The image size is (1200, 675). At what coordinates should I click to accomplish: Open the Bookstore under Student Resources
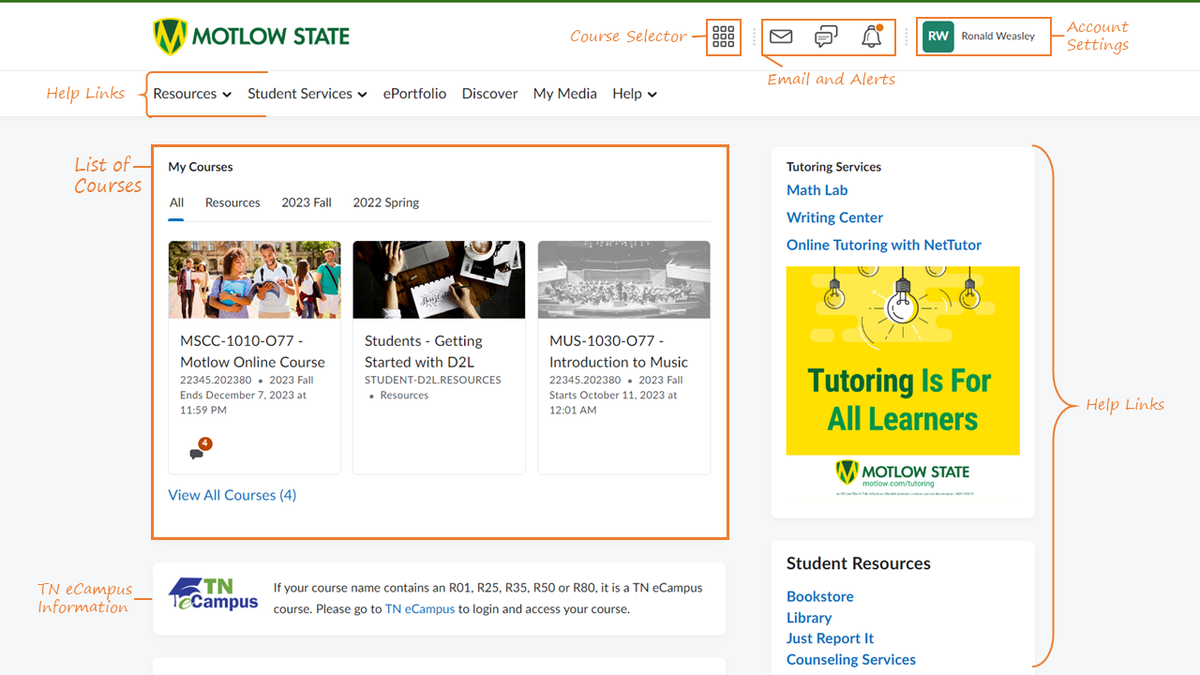tap(819, 596)
